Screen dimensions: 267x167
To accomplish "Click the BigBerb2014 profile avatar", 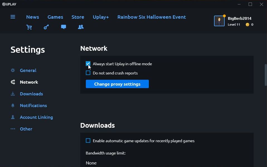I will point(219,21).
